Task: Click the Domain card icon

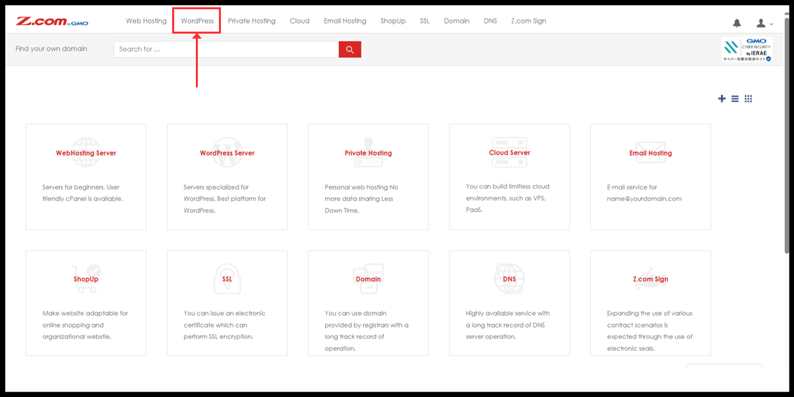Action: [368, 278]
